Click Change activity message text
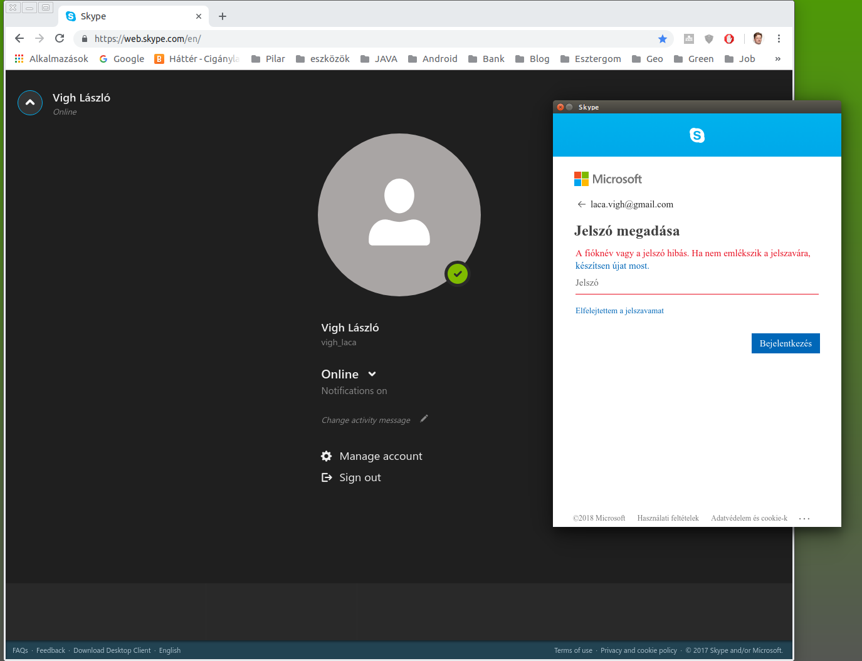 tap(366, 420)
